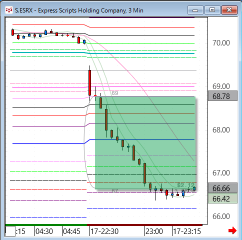Image resolution: width=242 pixels, height=240 pixels.
Task: Click the 67 label below the green box
Action: (x=115, y=191)
